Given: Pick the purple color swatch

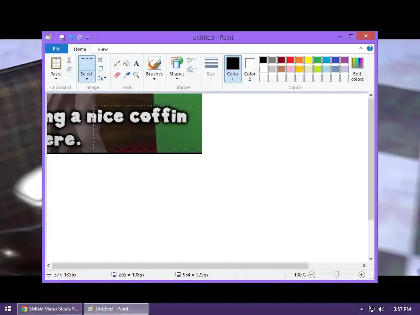Looking at the screenshot, I should [345, 60].
